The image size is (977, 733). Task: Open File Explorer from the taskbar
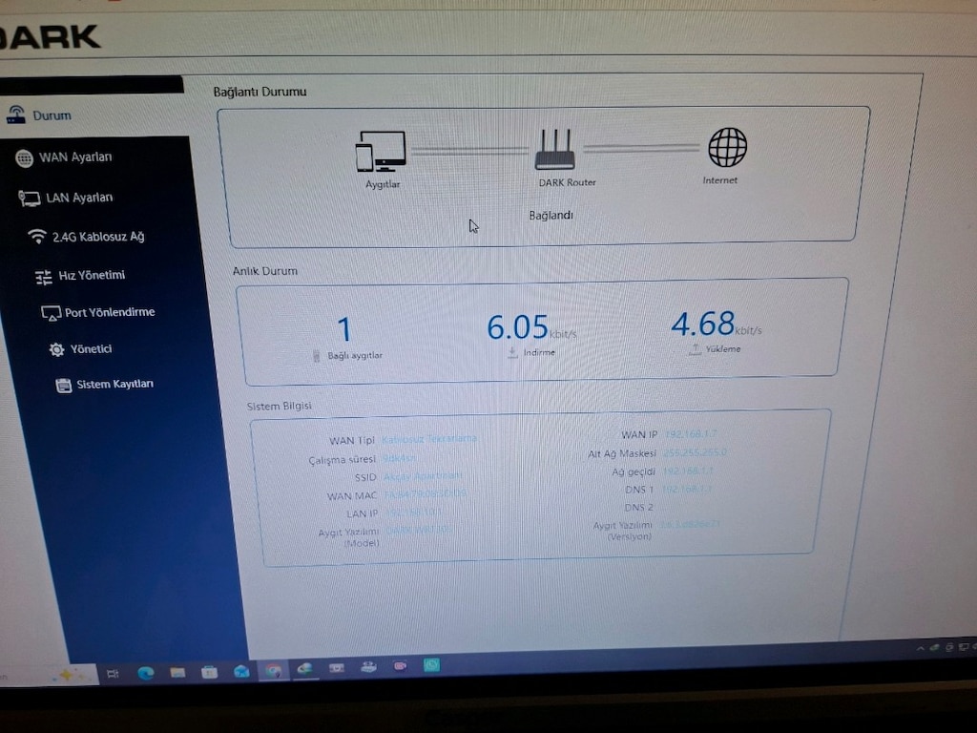pyautogui.click(x=177, y=672)
